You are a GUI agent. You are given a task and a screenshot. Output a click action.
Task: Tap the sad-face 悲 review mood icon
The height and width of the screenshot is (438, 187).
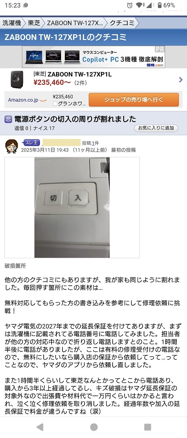coord(9,119)
